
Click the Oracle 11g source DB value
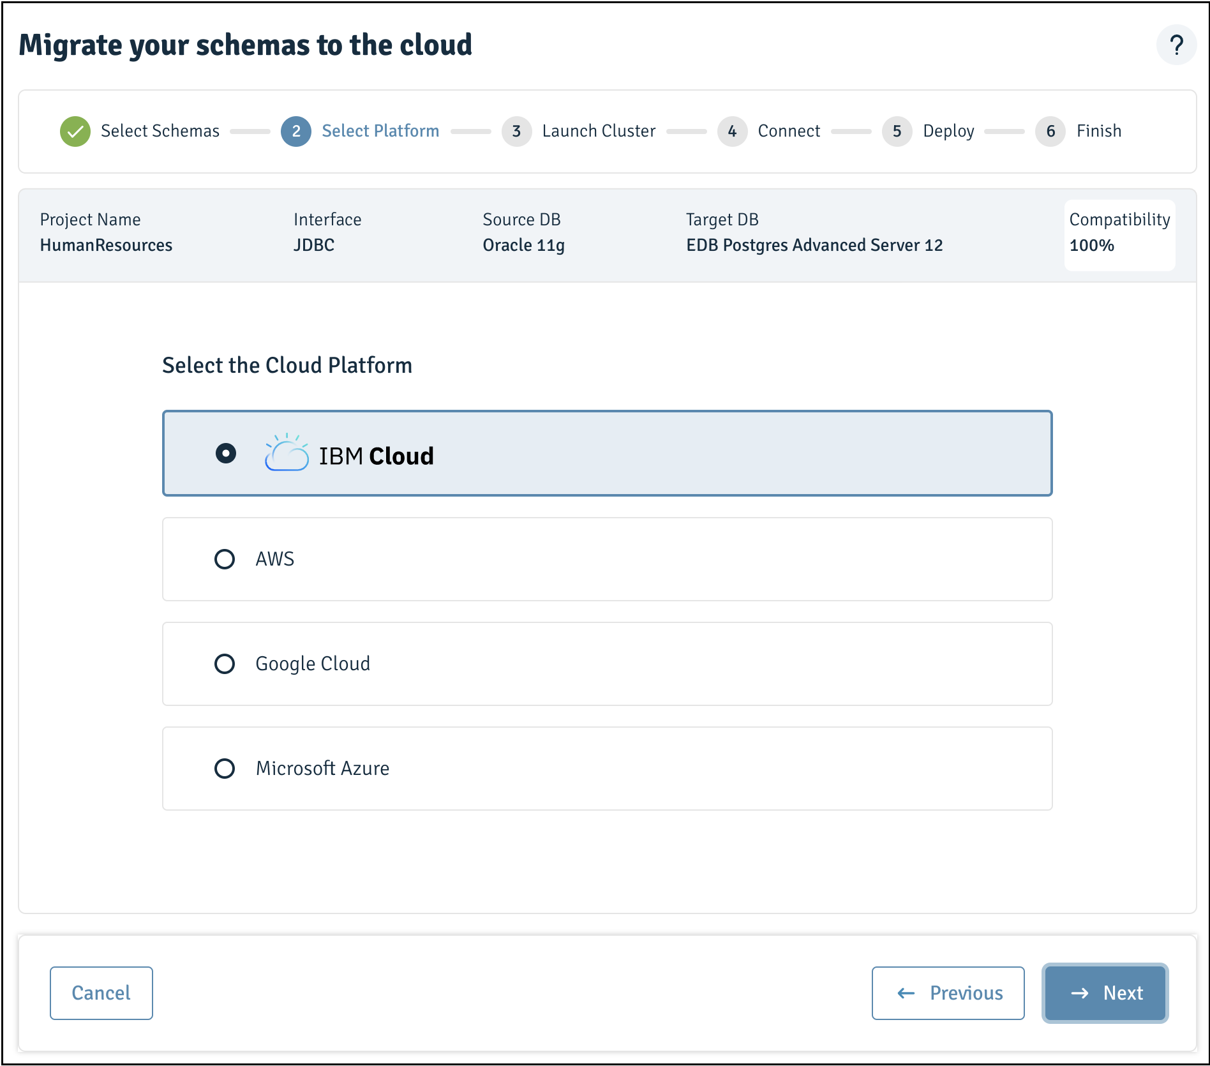tap(523, 246)
